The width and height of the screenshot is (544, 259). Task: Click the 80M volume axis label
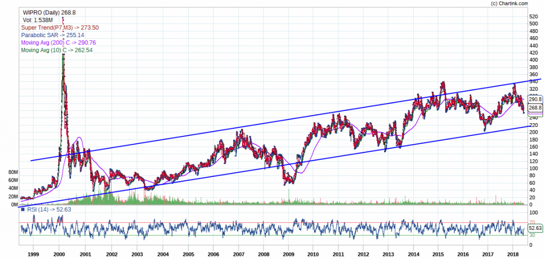(x=13, y=172)
